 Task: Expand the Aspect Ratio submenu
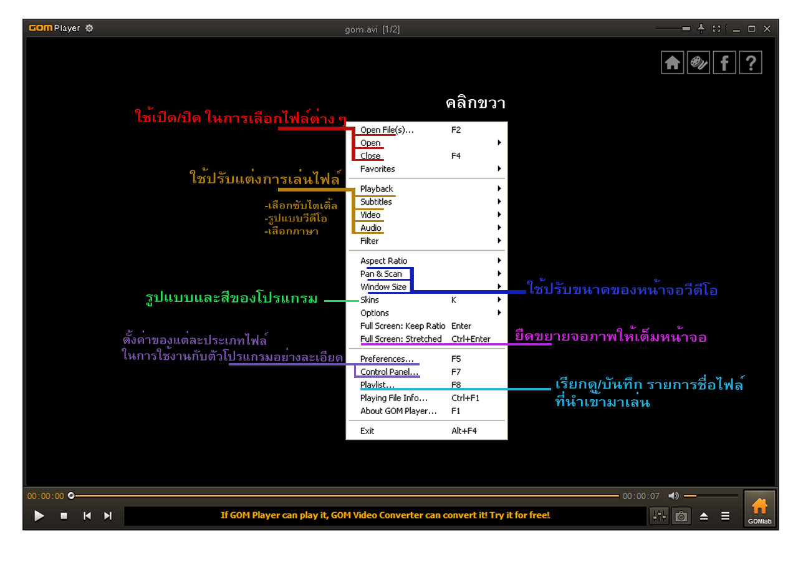tap(426, 261)
